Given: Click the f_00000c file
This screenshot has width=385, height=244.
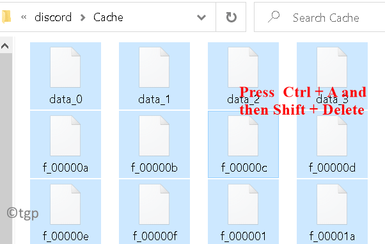Looking at the screenshot, I should pyautogui.click(x=243, y=144).
